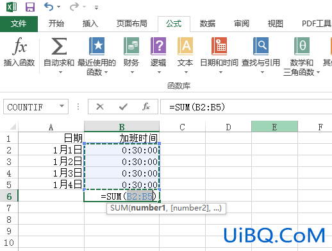332x251 pixels.
Task: Select column E header
Action: (x=274, y=126)
